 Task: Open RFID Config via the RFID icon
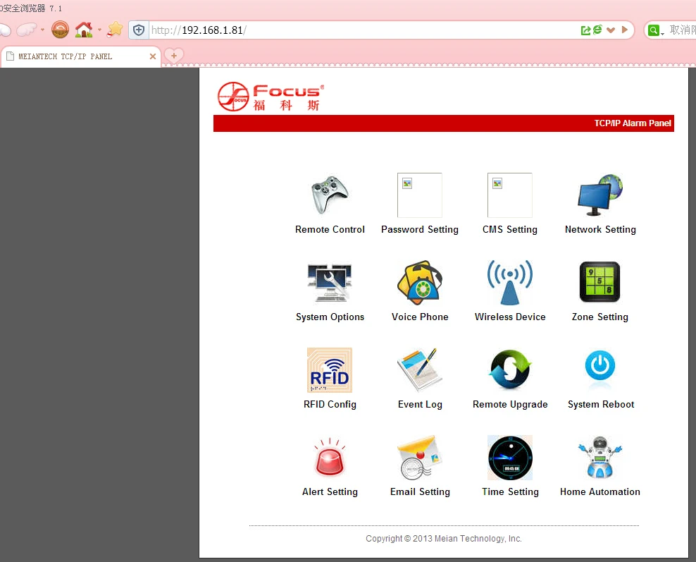(330, 370)
